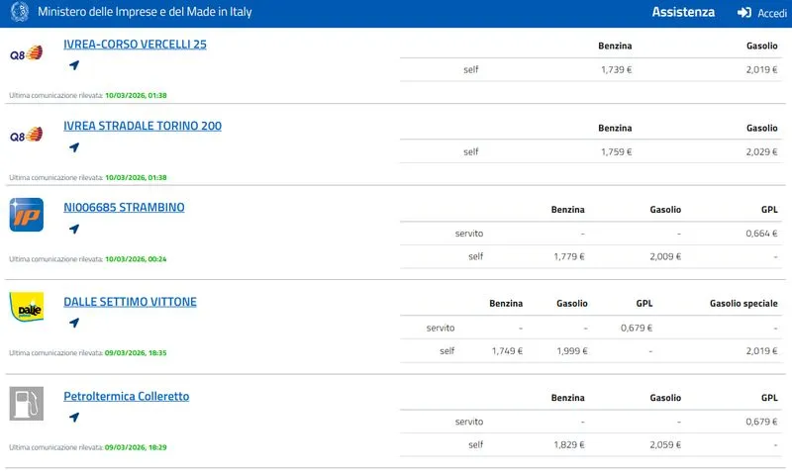Image resolution: width=792 pixels, height=475 pixels.
Task: Click the IP brand logo
Action: click(26, 215)
